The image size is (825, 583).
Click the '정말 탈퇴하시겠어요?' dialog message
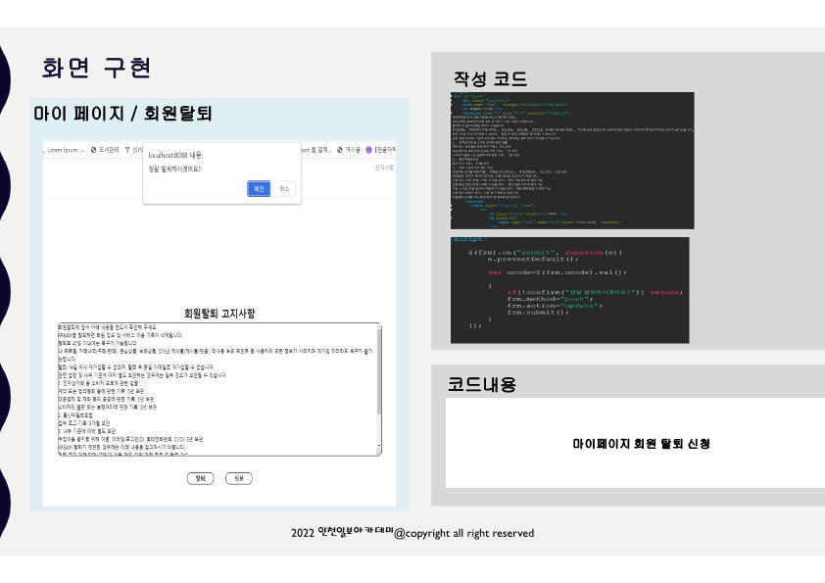[174, 169]
